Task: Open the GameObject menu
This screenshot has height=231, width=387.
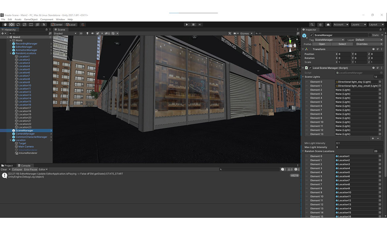Action: coord(31,19)
